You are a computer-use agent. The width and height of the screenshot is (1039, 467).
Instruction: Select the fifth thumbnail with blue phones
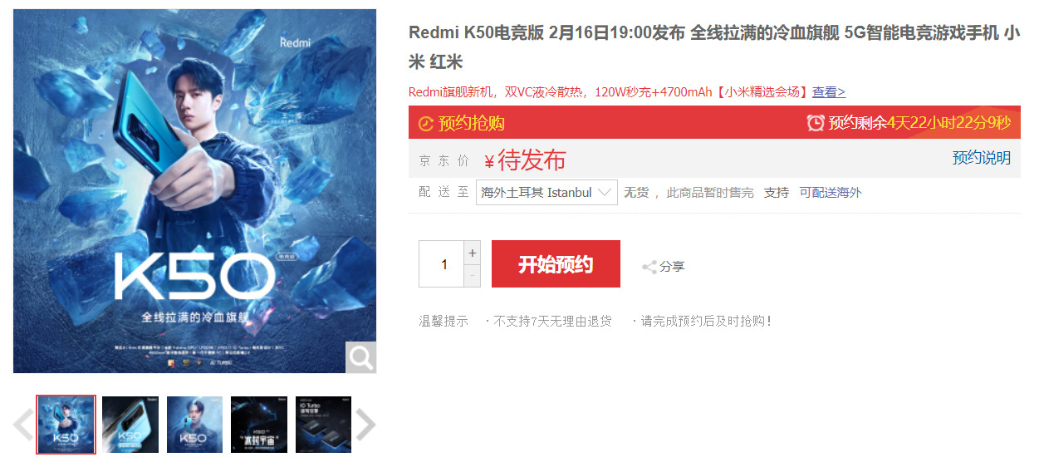[323, 425]
